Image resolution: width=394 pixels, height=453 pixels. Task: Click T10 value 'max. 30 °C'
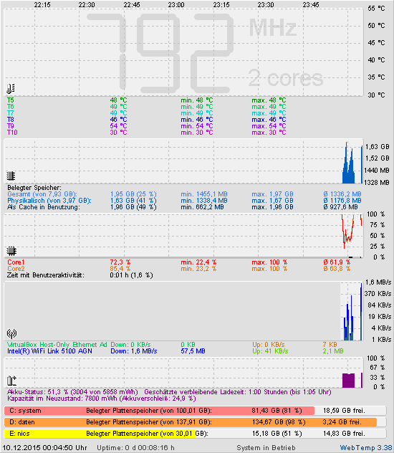pyautogui.click(x=269, y=133)
